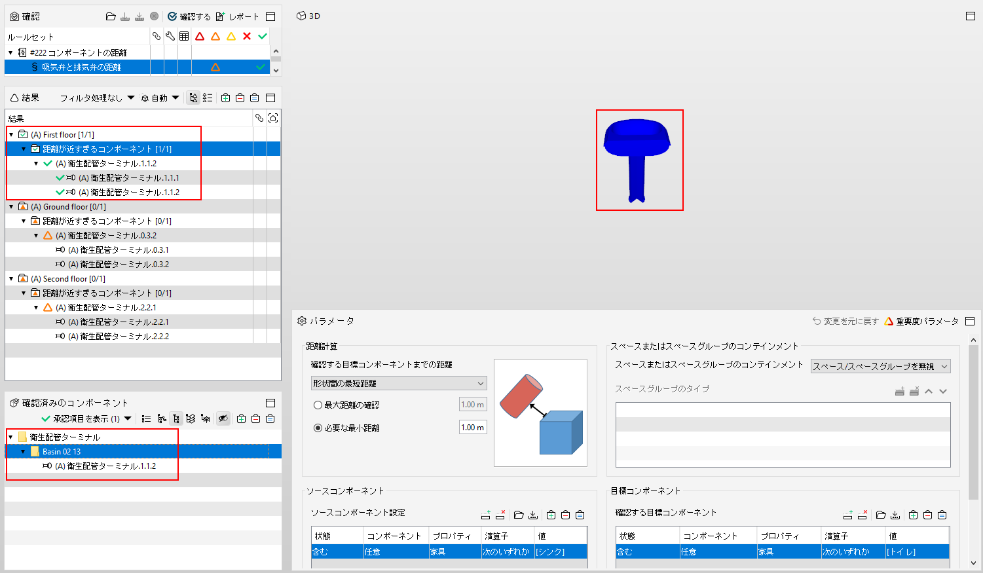Click the wrench column icon in the ルールセット header

170,36
